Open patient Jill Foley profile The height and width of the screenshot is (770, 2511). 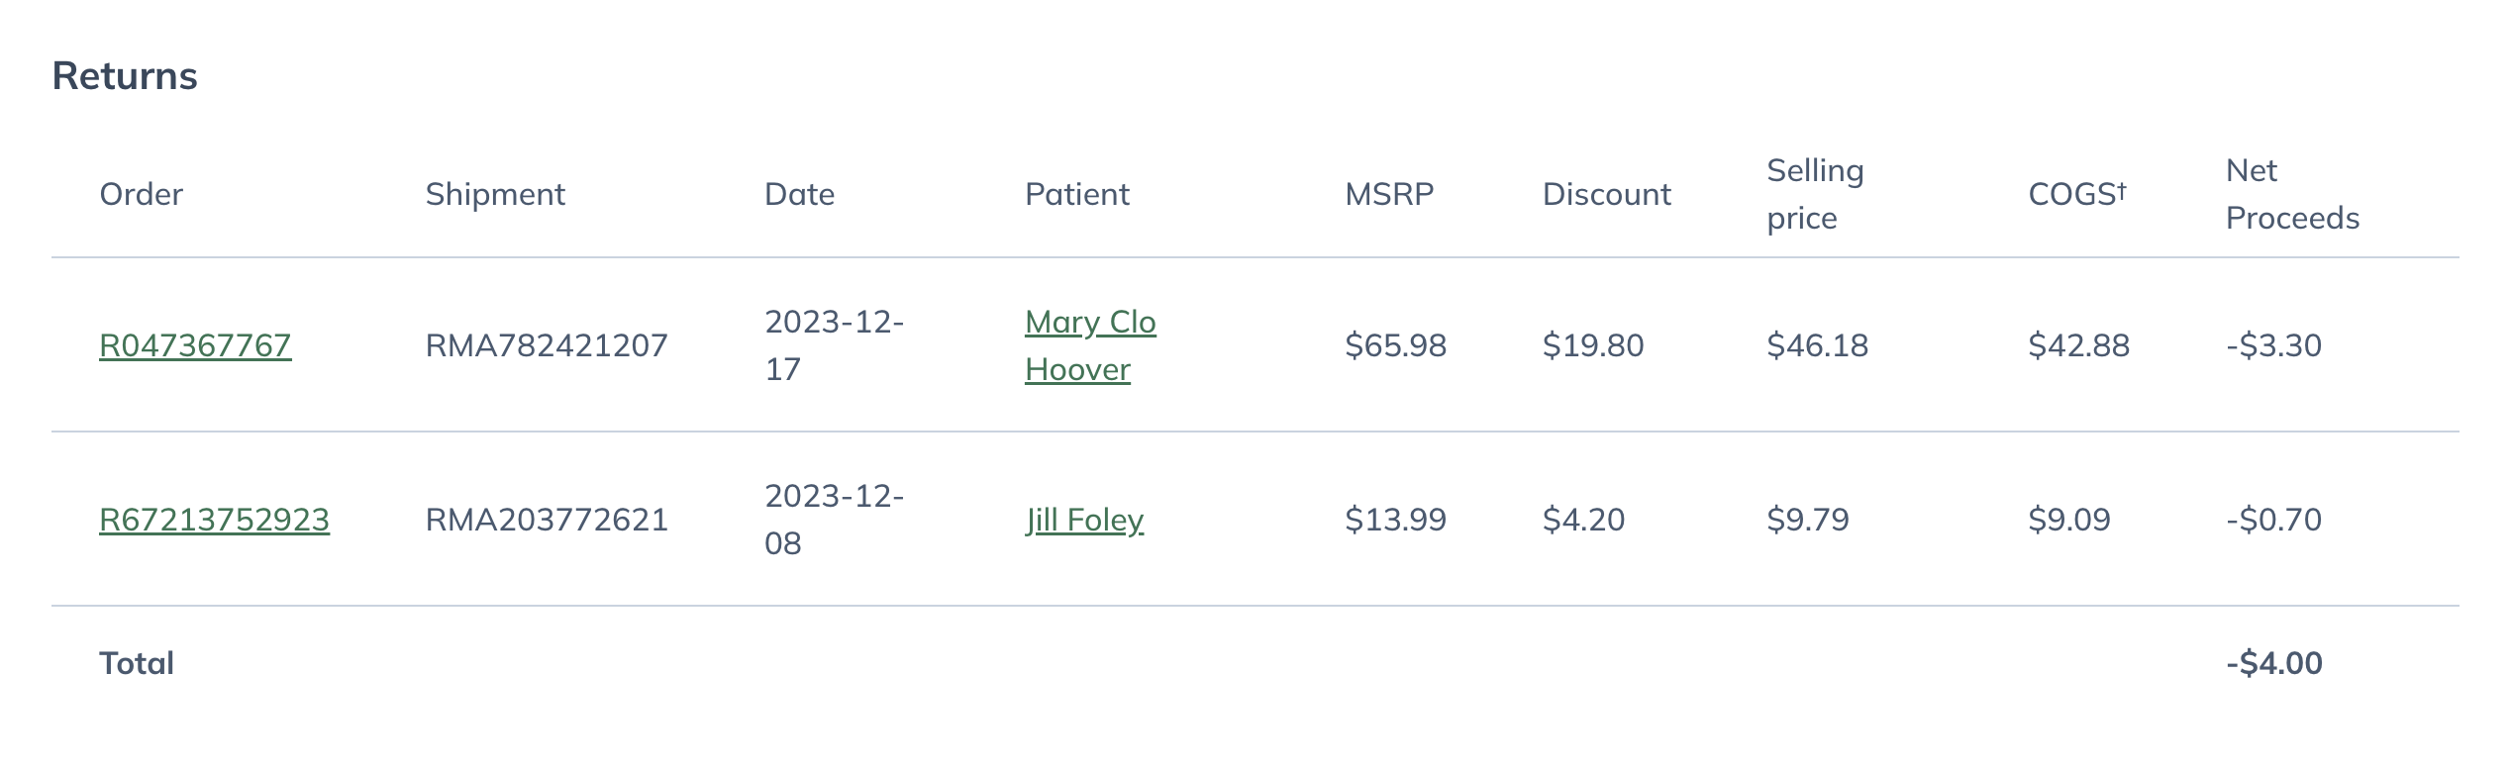coord(1084,520)
